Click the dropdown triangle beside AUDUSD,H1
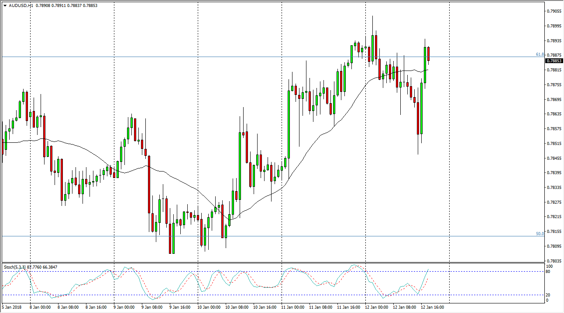This screenshot has width=564, height=313. (5, 6)
